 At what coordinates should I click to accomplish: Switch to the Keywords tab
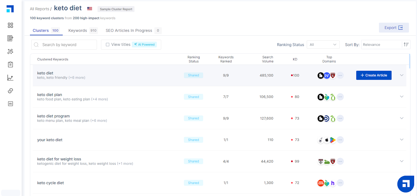pos(78,30)
